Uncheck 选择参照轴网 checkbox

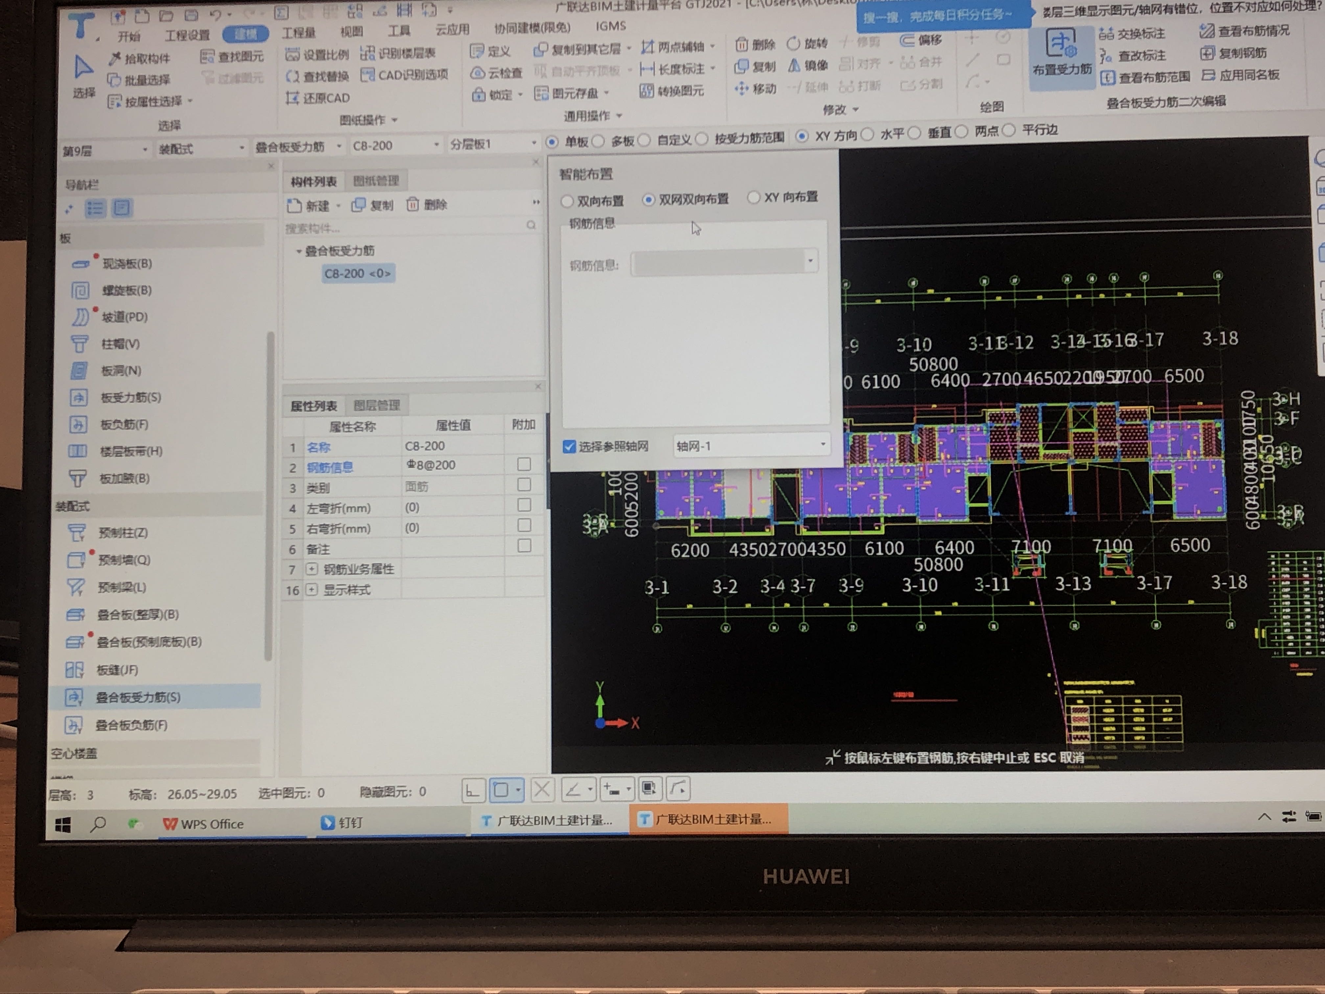pyautogui.click(x=569, y=446)
